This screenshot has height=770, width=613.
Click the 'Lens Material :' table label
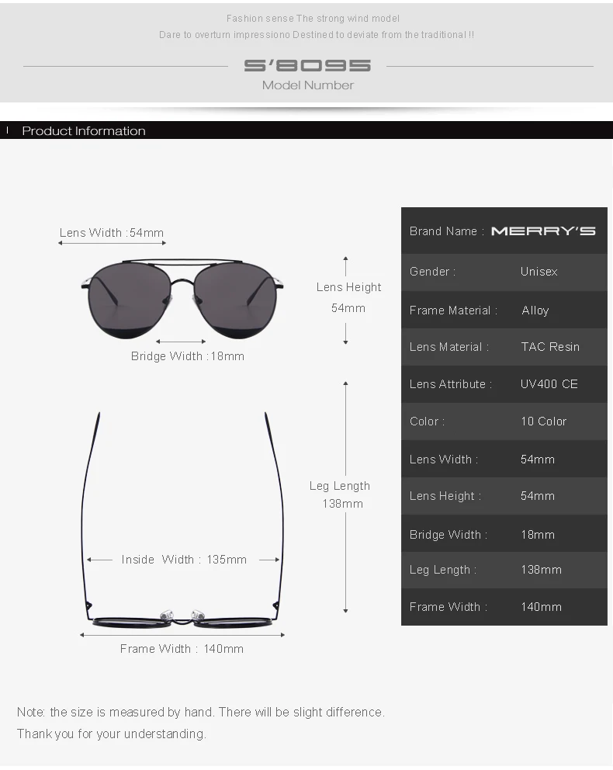[x=449, y=347]
